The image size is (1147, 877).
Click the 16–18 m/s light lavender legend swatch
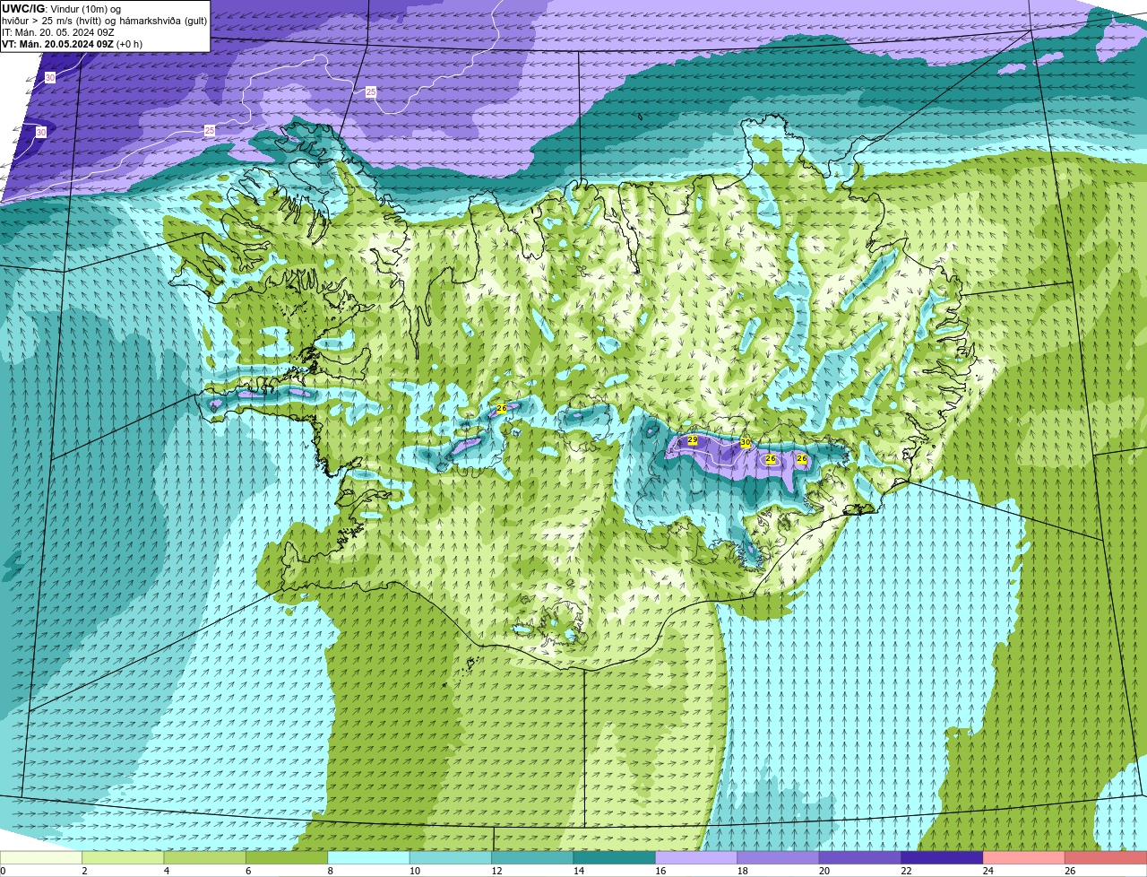point(696,857)
